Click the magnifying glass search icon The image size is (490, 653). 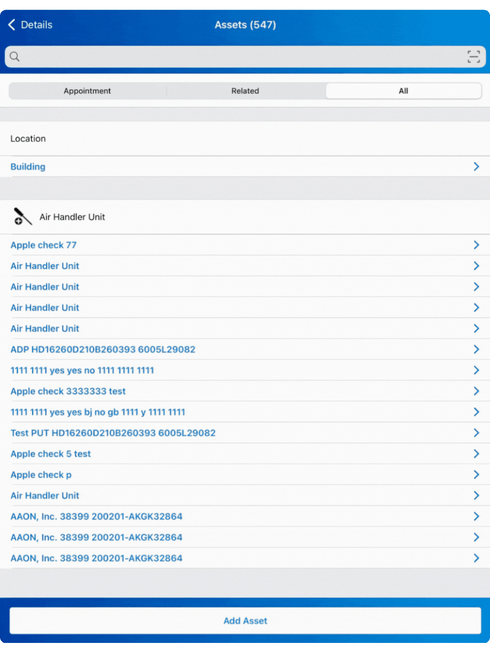15,57
